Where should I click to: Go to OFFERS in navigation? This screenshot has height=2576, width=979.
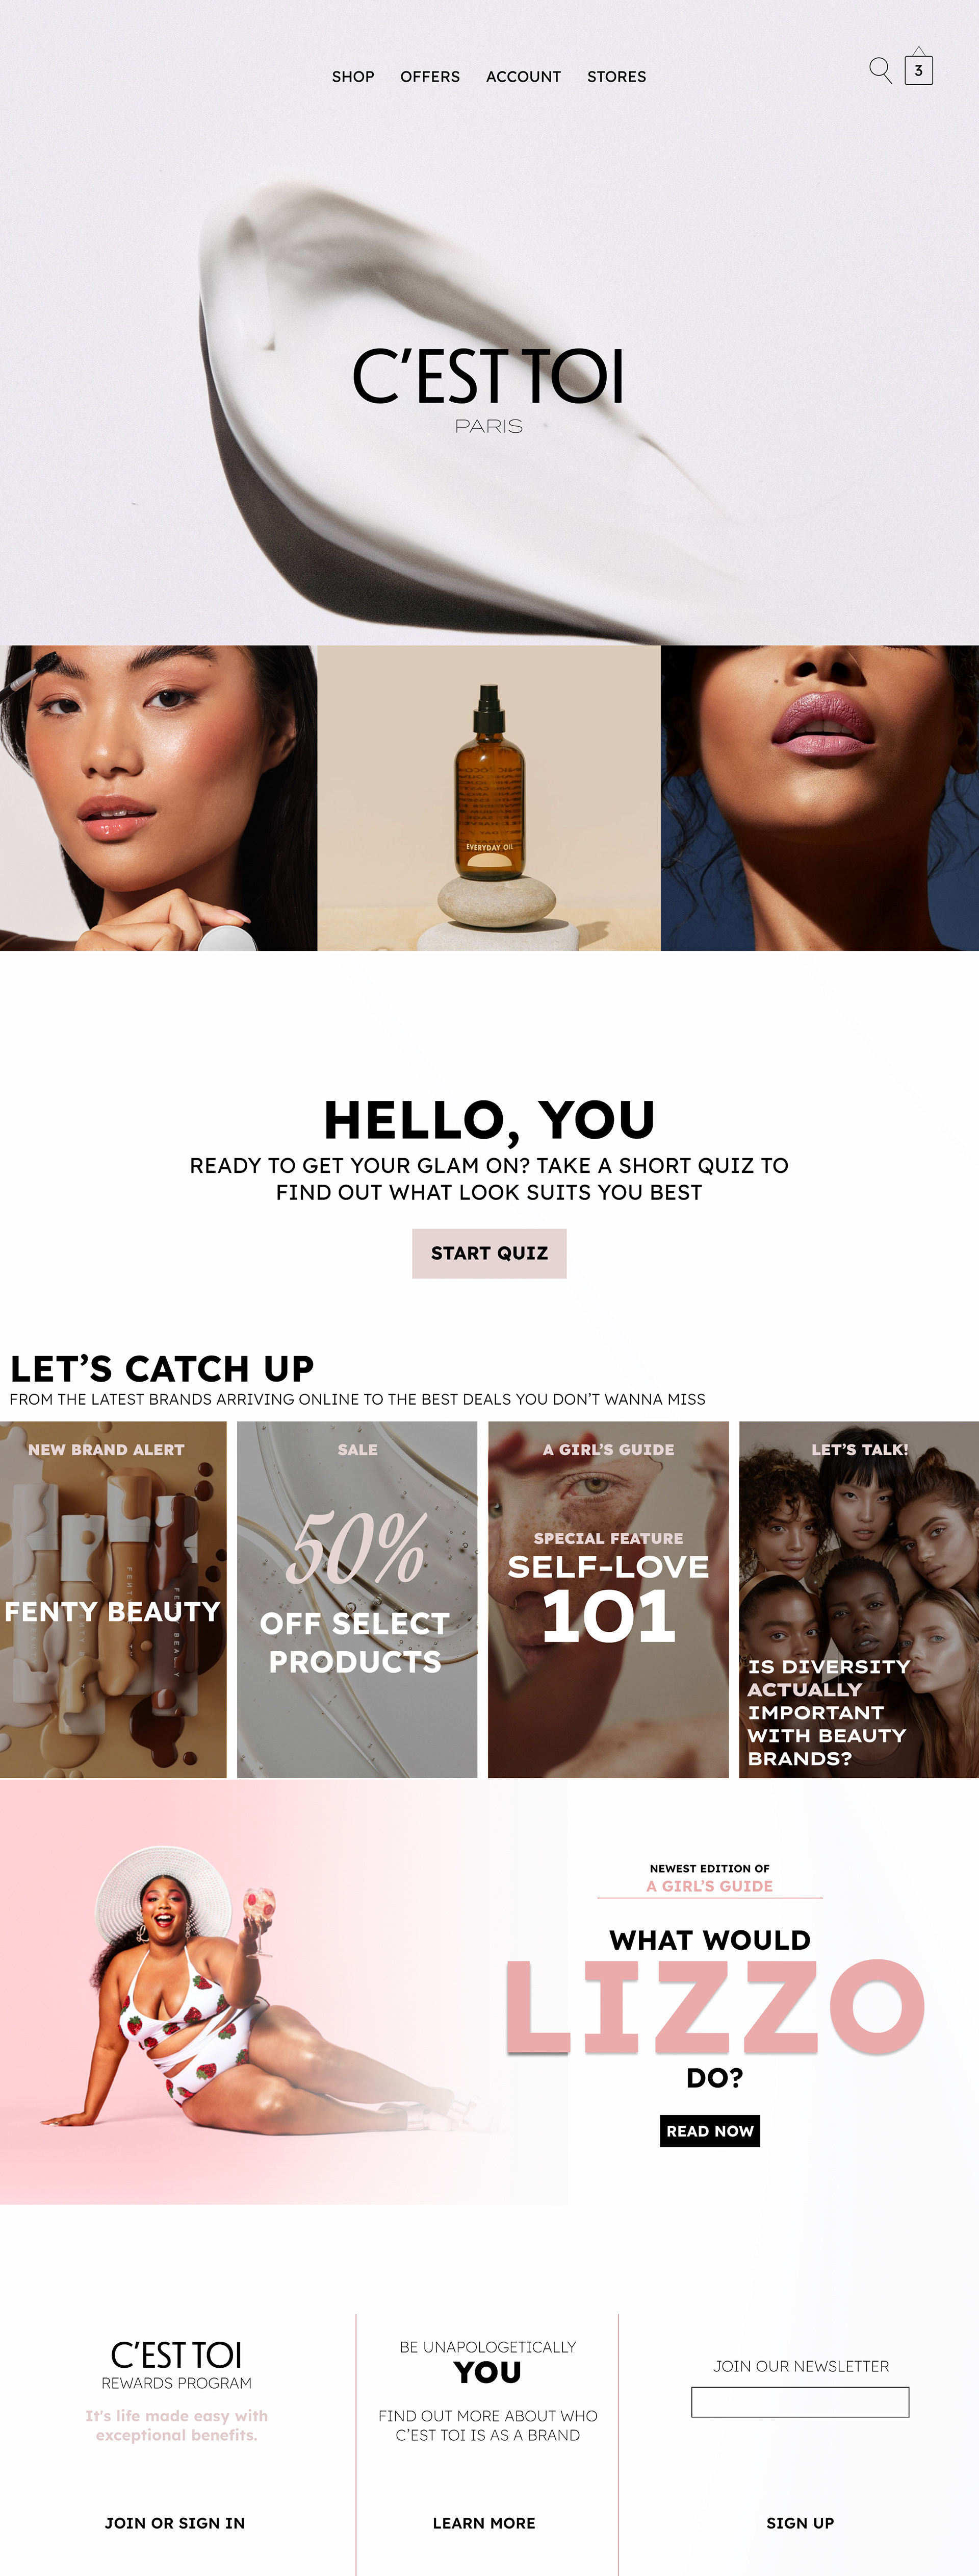pos(429,77)
